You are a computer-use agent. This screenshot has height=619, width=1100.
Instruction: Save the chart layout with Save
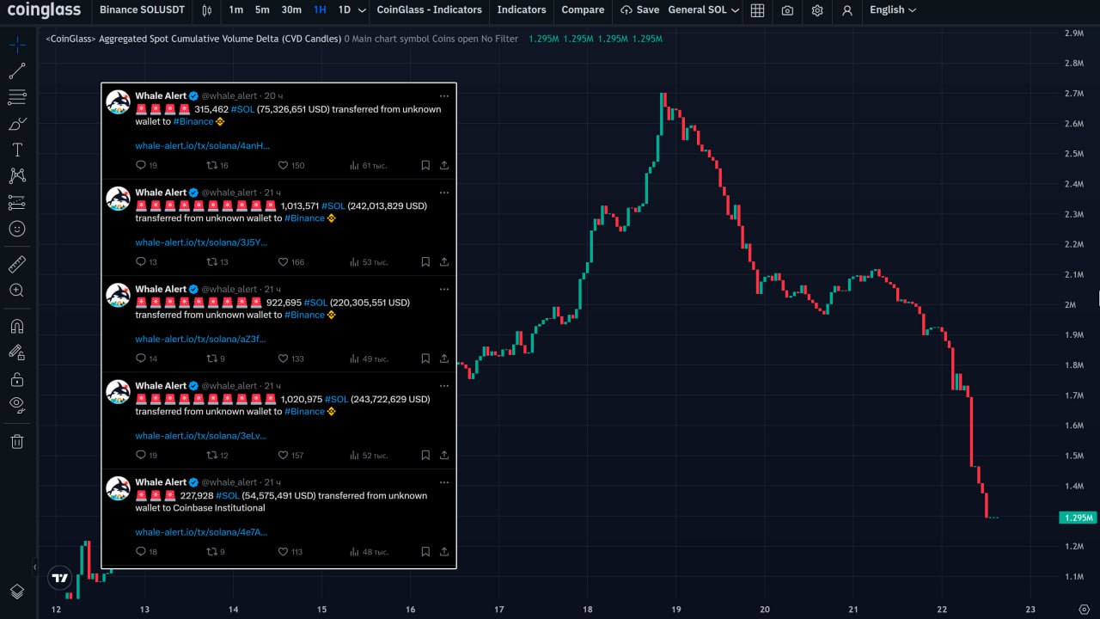(640, 10)
